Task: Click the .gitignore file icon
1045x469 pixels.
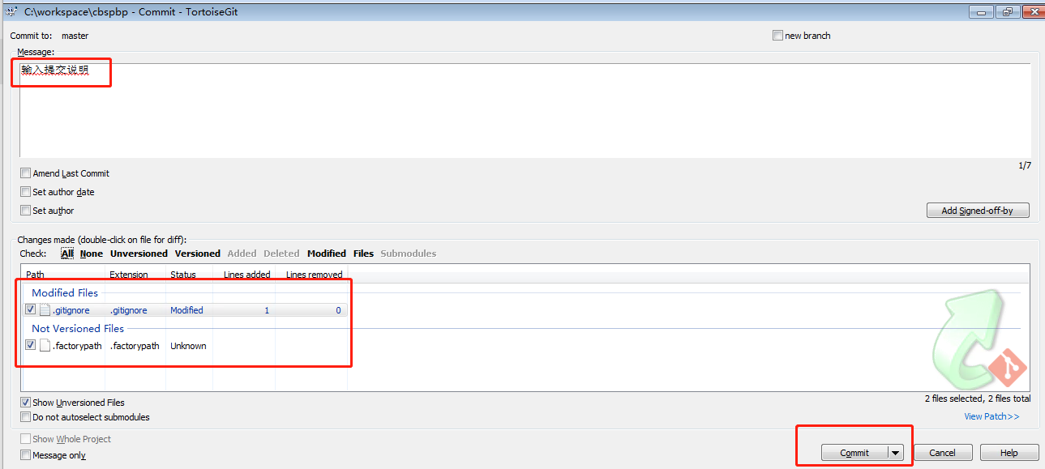Action: point(45,310)
